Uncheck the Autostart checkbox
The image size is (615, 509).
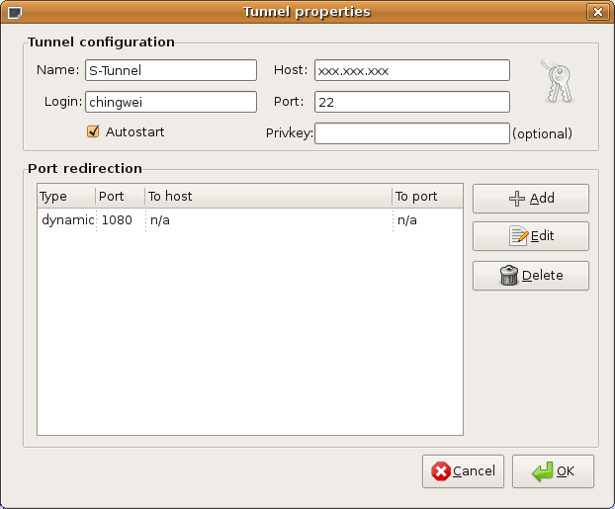93,131
